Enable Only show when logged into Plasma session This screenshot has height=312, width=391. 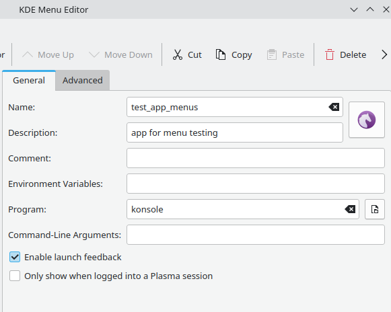[15, 276]
